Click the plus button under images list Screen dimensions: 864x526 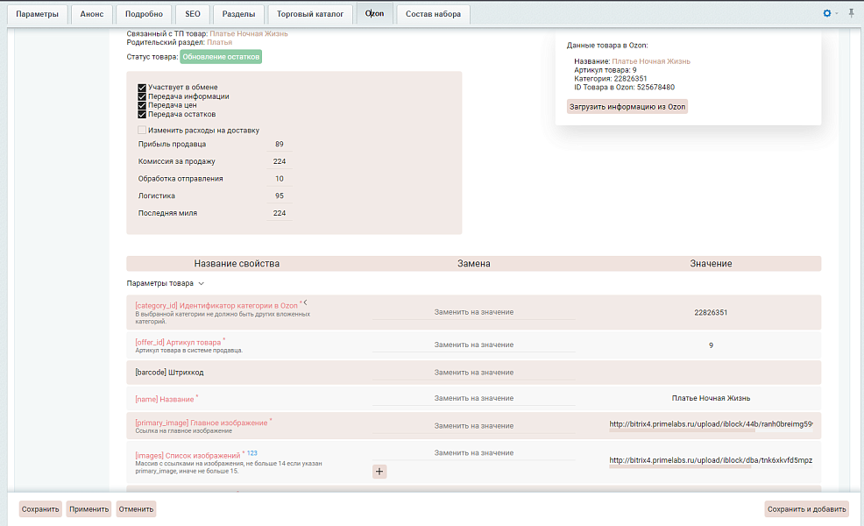pyautogui.click(x=379, y=472)
